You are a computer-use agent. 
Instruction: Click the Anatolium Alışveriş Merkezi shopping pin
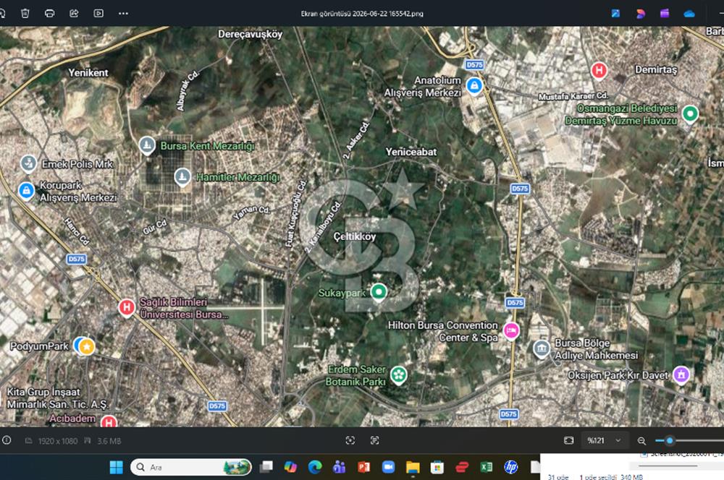coord(474,86)
